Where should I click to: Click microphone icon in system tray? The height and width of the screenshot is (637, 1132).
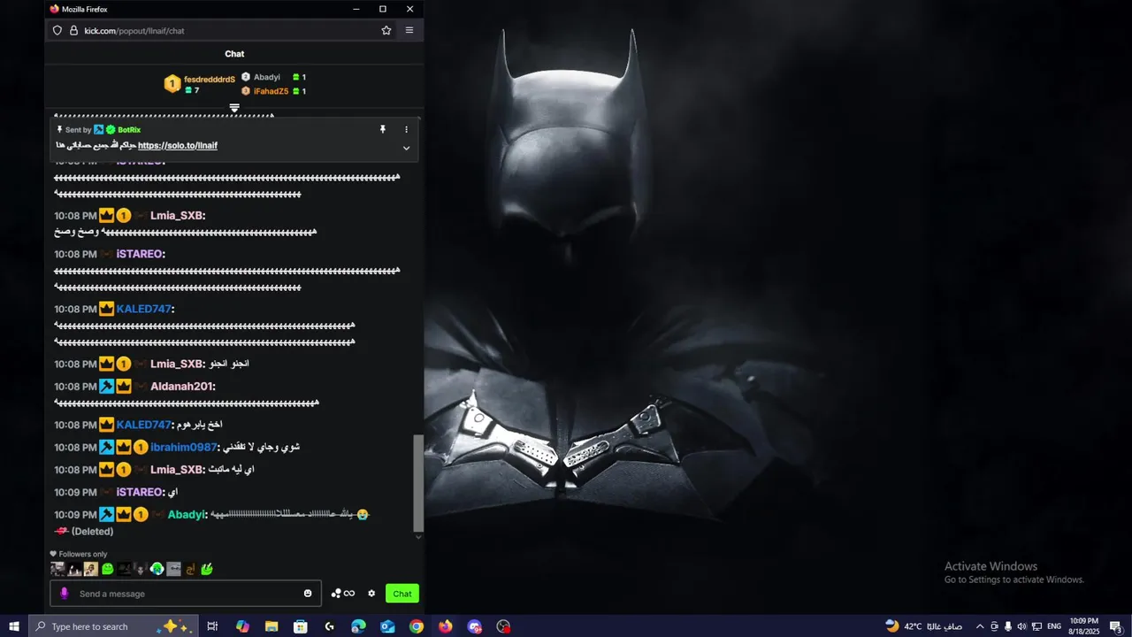[1008, 626]
